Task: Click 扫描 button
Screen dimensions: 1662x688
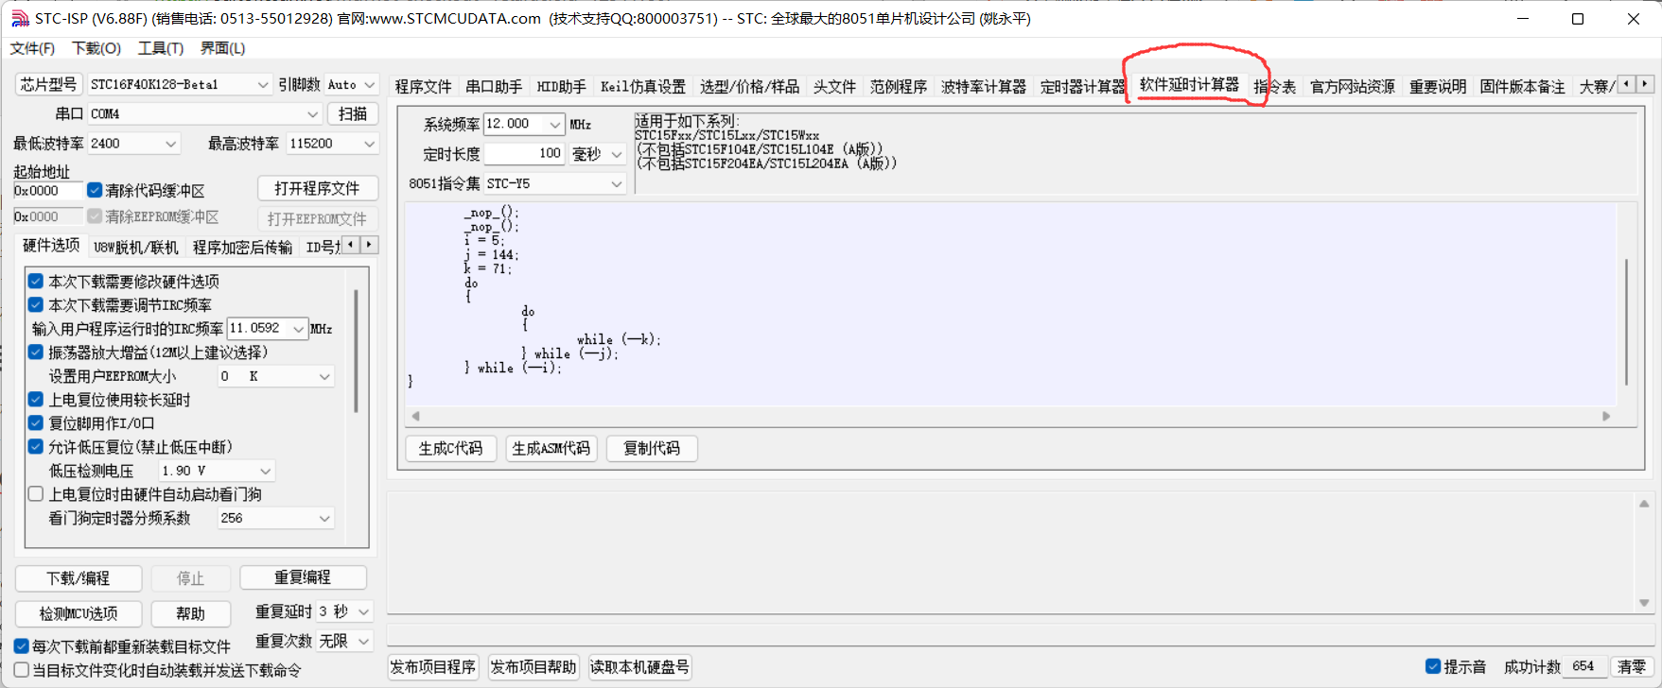Action: (x=353, y=113)
